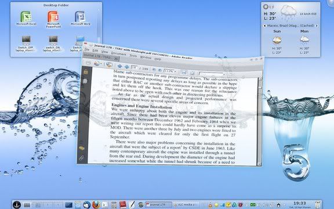The height and width of the screenshot is (209, 334).
Task: Click the VLC cone icon in system tray
Action: 210,205
